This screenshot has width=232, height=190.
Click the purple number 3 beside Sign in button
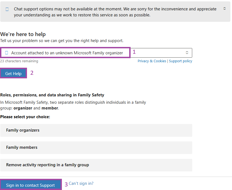coord(66,184)
